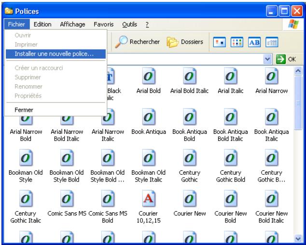Group fonts by similarity AB icon

point(254,42)
